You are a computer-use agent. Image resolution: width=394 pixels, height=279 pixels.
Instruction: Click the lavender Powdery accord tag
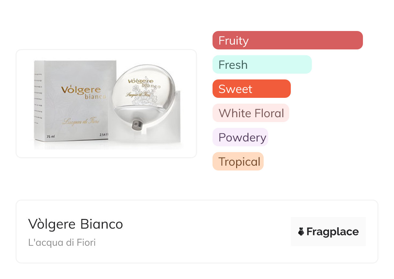point(240,137)
